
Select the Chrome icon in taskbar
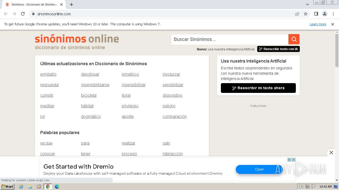click(48, 187)
